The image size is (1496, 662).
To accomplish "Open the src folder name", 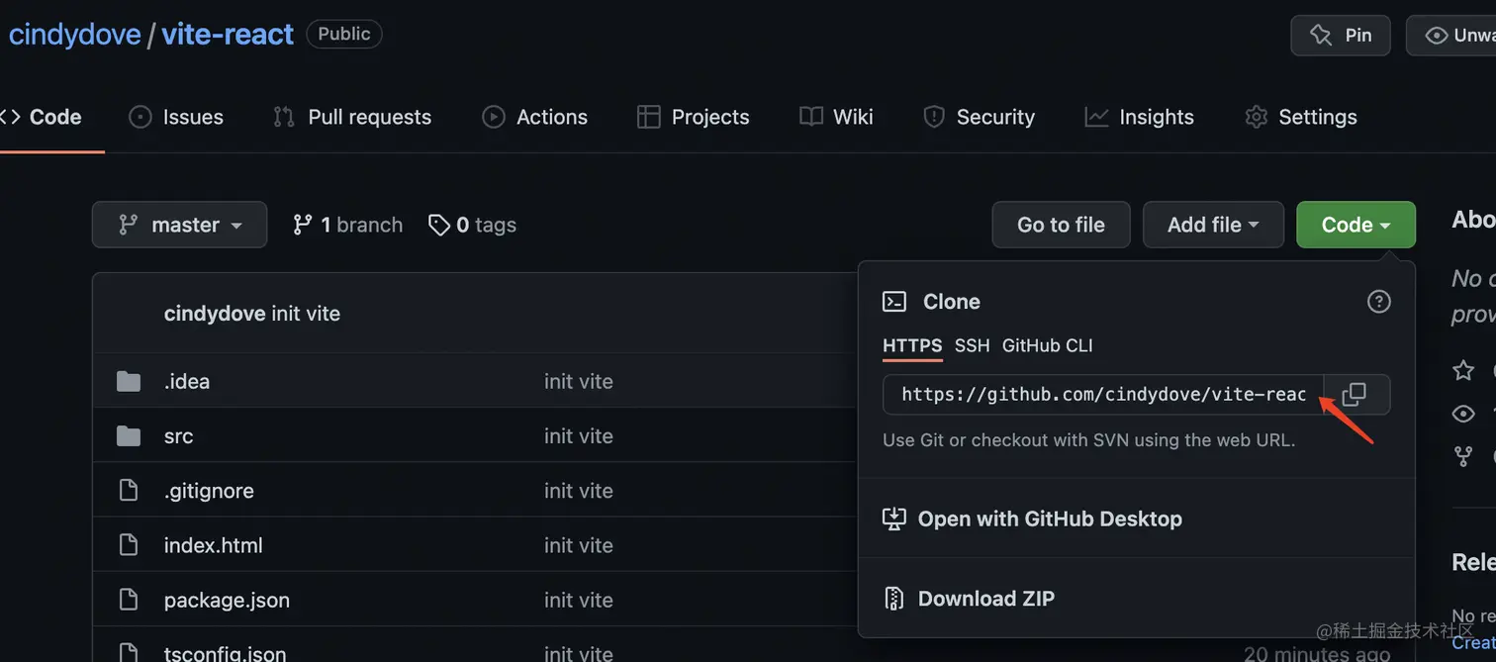I will point(179,436).
